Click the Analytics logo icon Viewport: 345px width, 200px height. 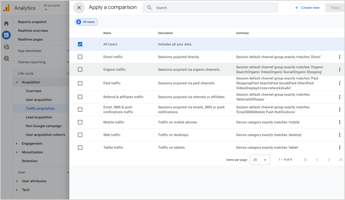[7, 8]
